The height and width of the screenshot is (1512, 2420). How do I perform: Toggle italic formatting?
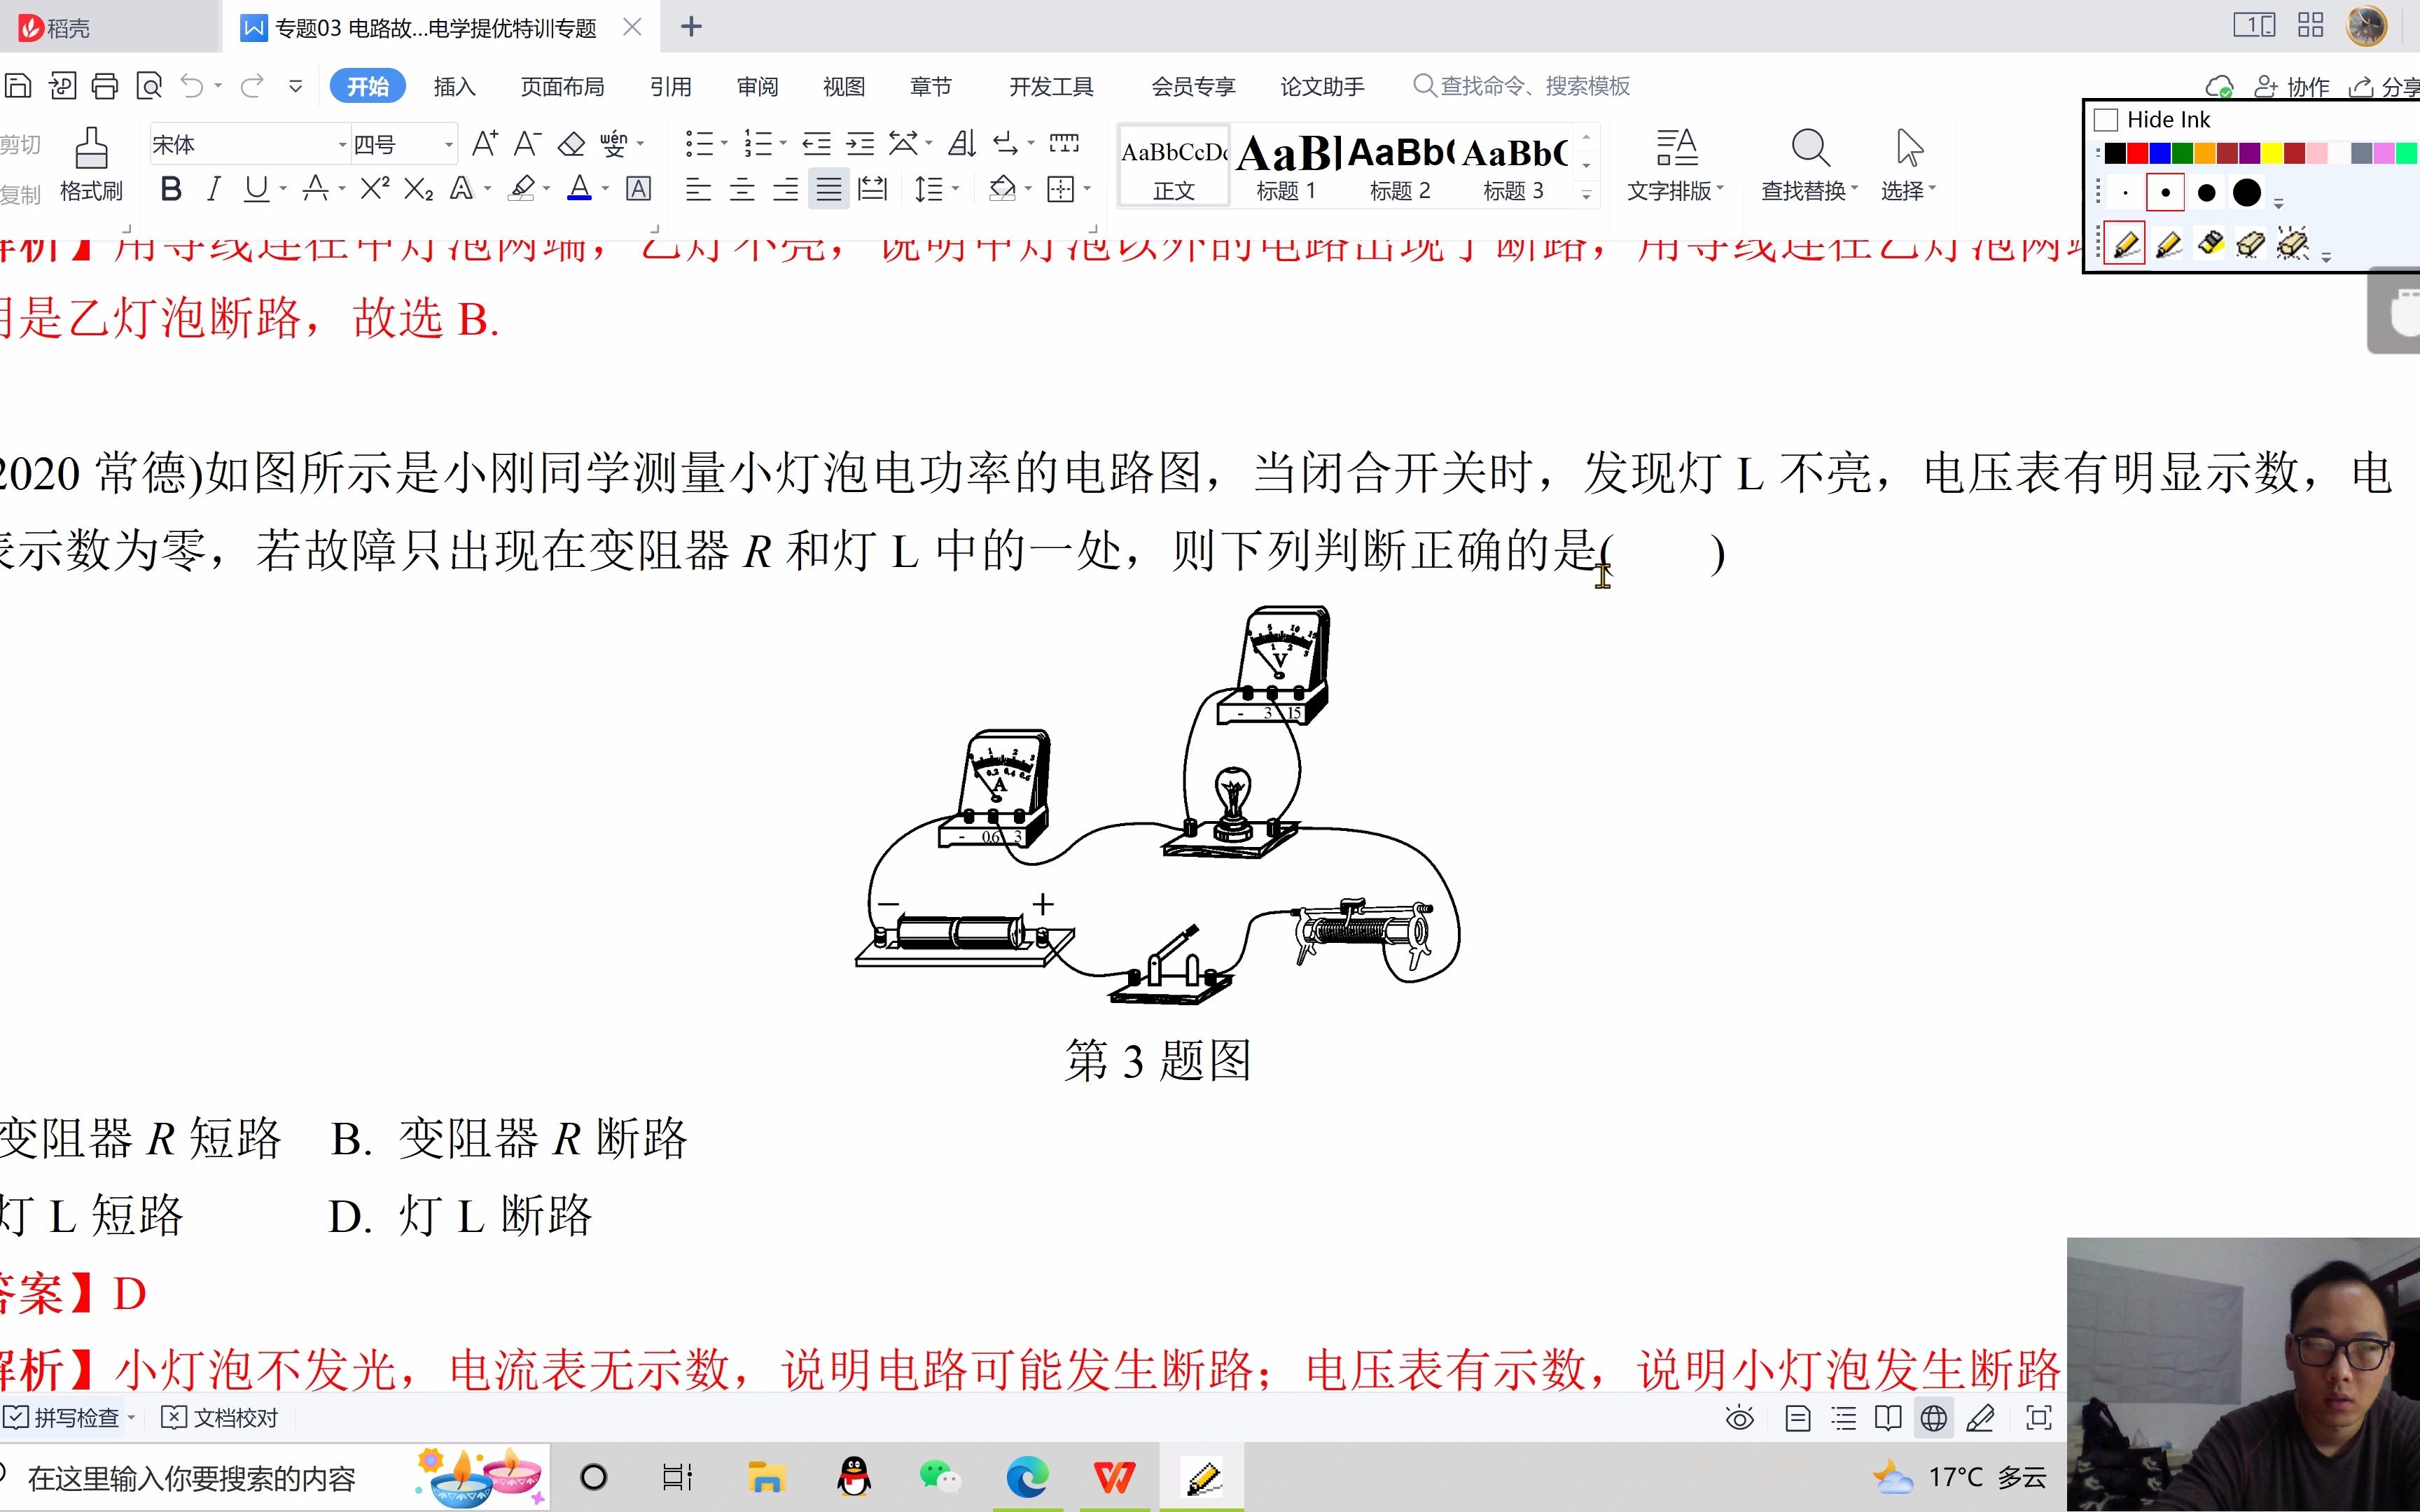point(213,188)
